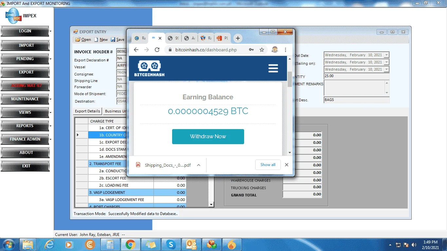Open options for the Shipping_Docs download
Viewport: 447px width, 251px height.
pyautogui.click(x=199, y=165)
